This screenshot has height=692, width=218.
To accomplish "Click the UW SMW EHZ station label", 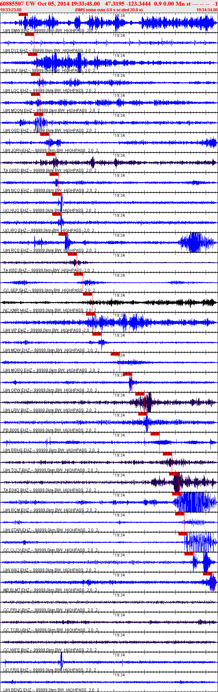I will pyautogui.click(x=16, y=31).
